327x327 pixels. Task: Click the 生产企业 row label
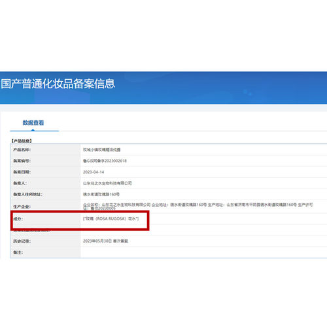click(x=22, y=207)
